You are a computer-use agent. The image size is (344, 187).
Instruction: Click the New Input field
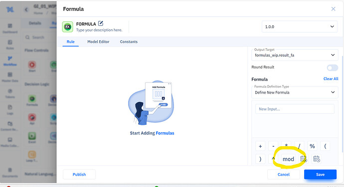[x=295, y=109]
